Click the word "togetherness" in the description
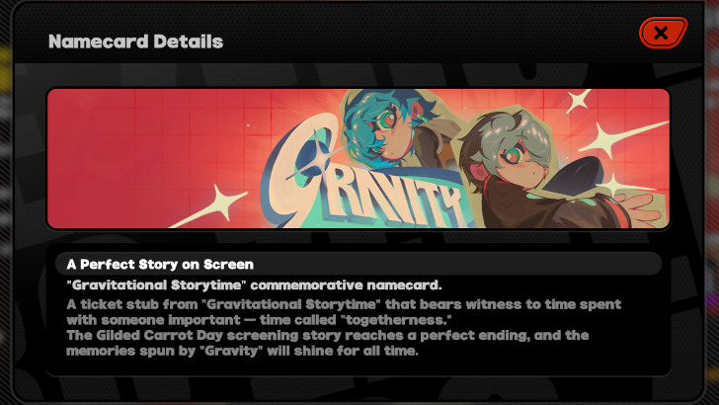719x405 pixels. 397,320
